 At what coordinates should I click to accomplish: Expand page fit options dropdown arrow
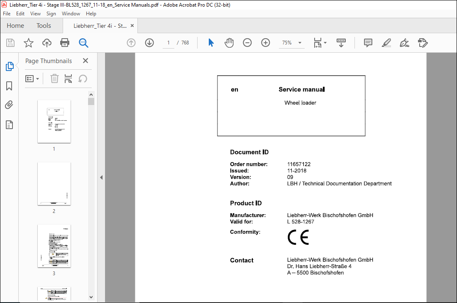[x=325, y=43]
